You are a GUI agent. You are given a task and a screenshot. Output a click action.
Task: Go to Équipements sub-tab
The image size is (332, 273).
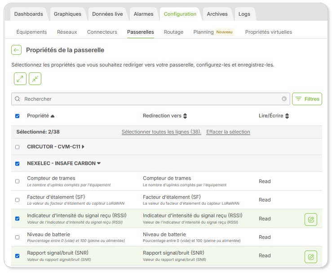(x=31, y=32)
